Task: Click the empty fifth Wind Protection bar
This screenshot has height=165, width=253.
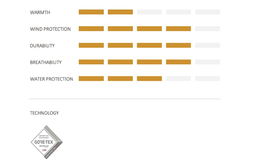Action: (x=208, y=29)
